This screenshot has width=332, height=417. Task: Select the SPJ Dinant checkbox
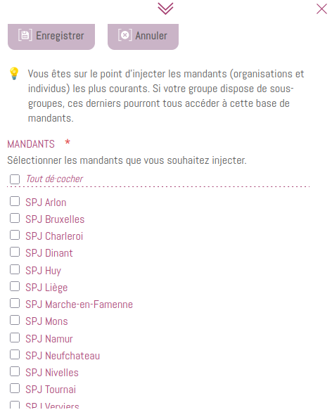15,252
